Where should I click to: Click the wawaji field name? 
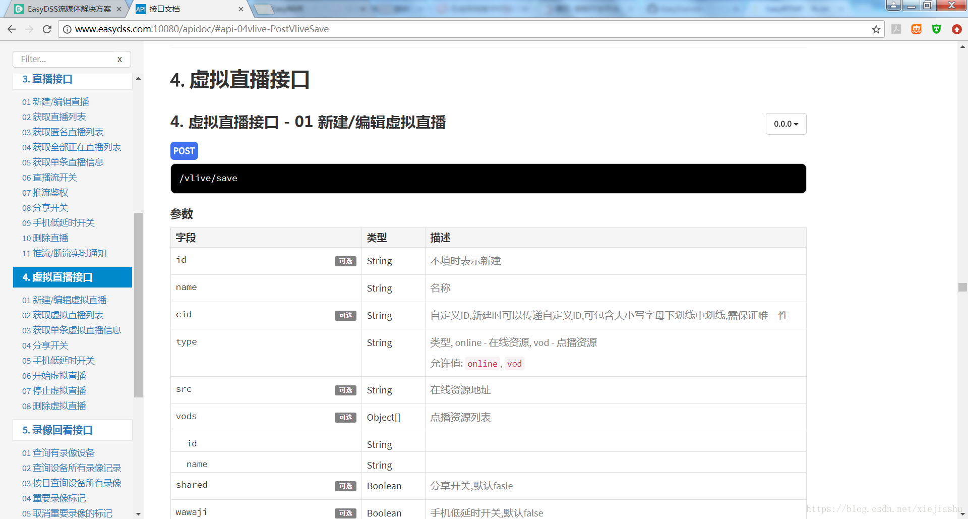(191, 512)
